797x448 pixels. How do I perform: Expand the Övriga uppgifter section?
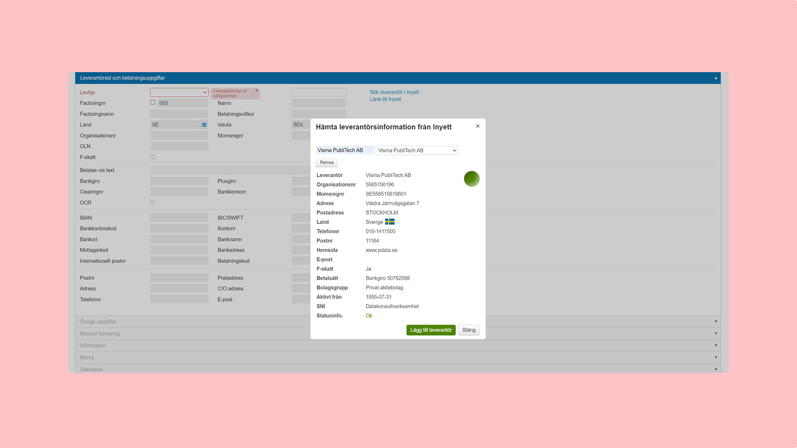398,322
